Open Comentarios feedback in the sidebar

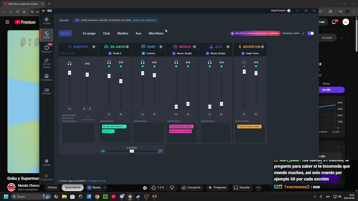click(x=46, y=178)
